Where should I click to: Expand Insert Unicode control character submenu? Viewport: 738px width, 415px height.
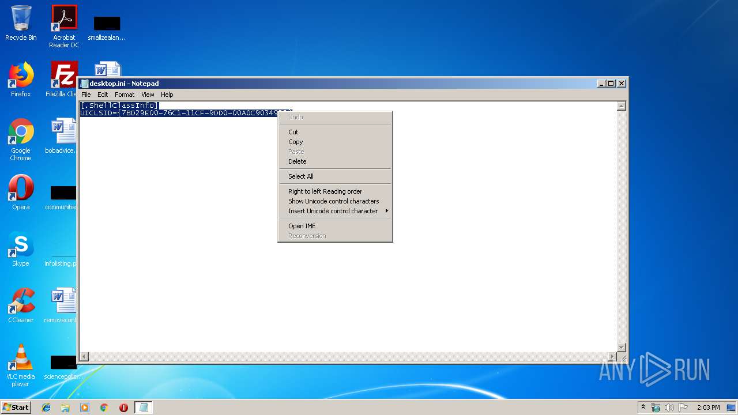click(x=334, y=211)
